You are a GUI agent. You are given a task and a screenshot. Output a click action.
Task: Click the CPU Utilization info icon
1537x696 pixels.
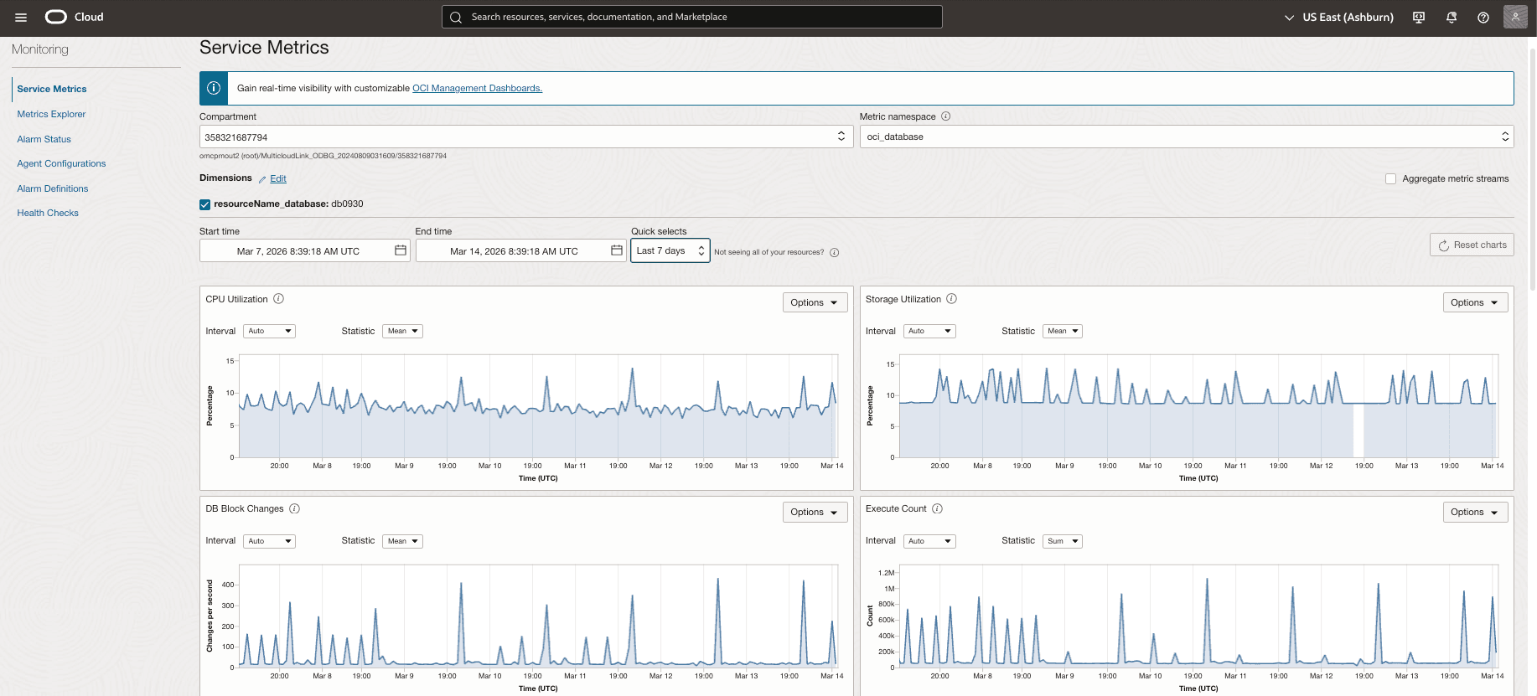tap(279, 299)
